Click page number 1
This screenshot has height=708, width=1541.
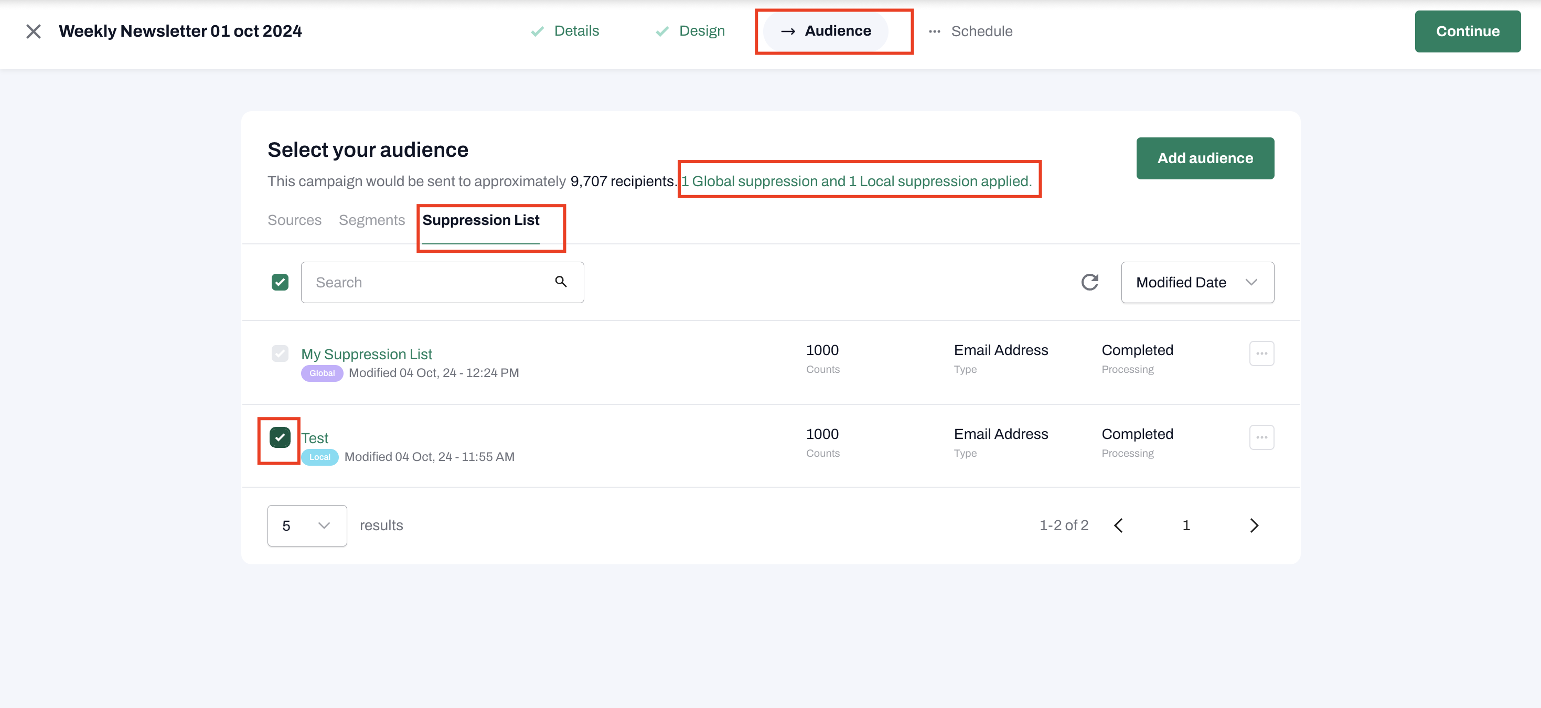pyautogui.click(x=1186, y=525)
